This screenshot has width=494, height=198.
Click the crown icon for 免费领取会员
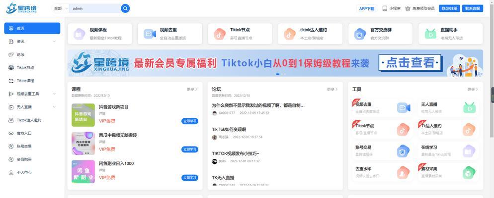(408, 8)
